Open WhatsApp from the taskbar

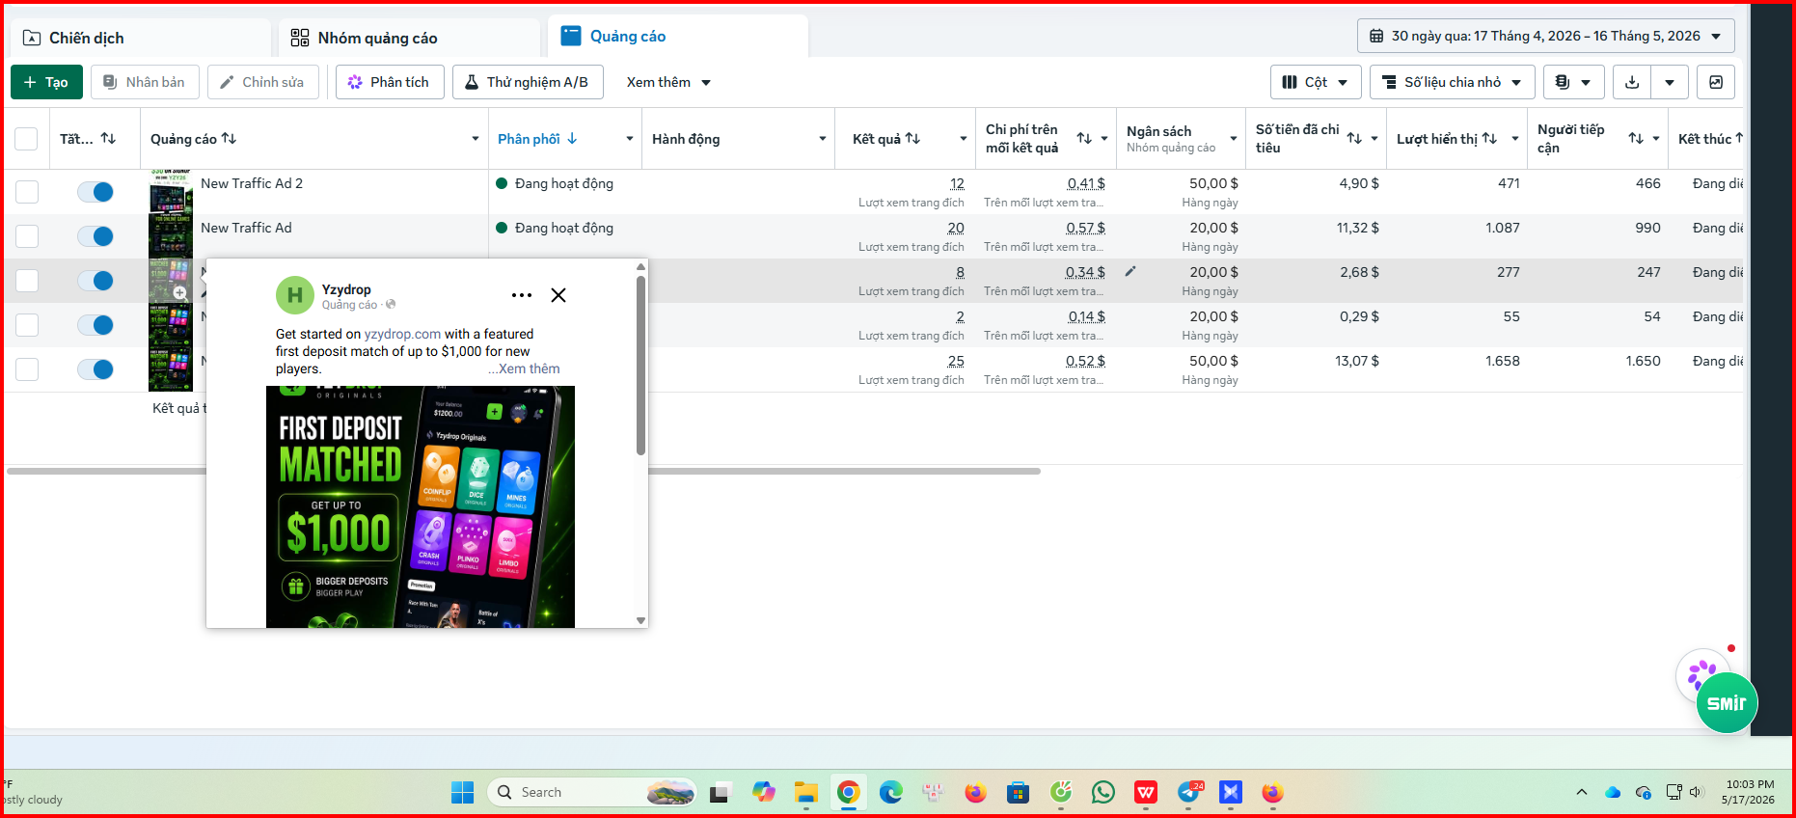pyautogui.click(x=1103, y=793)
